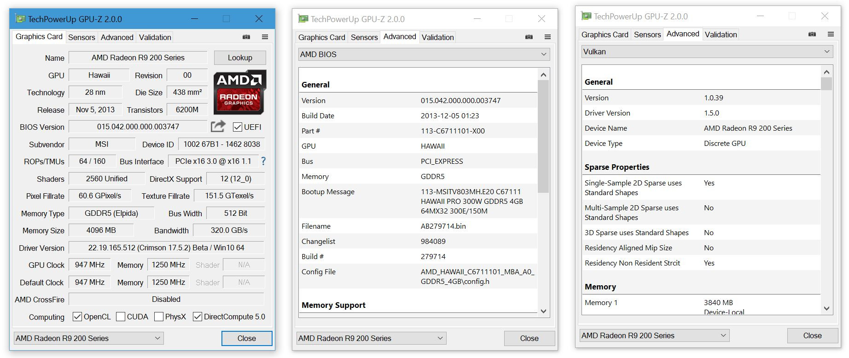Click the camera icon in AMD BIOS window
Image resolution: width=849 pixels, height=358 pixels.
(529, 37)
